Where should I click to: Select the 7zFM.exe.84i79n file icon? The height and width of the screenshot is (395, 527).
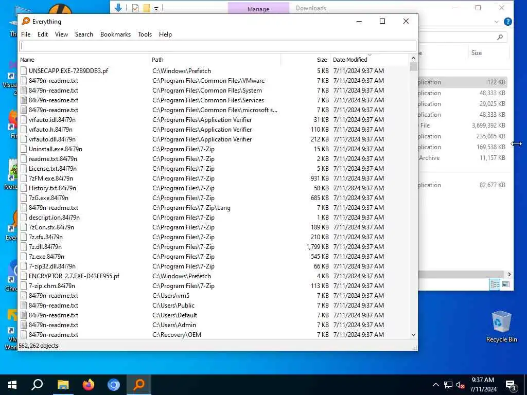tap(23, 178)
